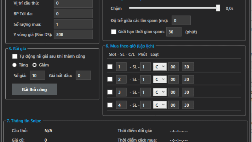The width and height of the screenshot is (252, 142).
Task: Click the Rải thủ công button
Action: [x=34, y=90]
